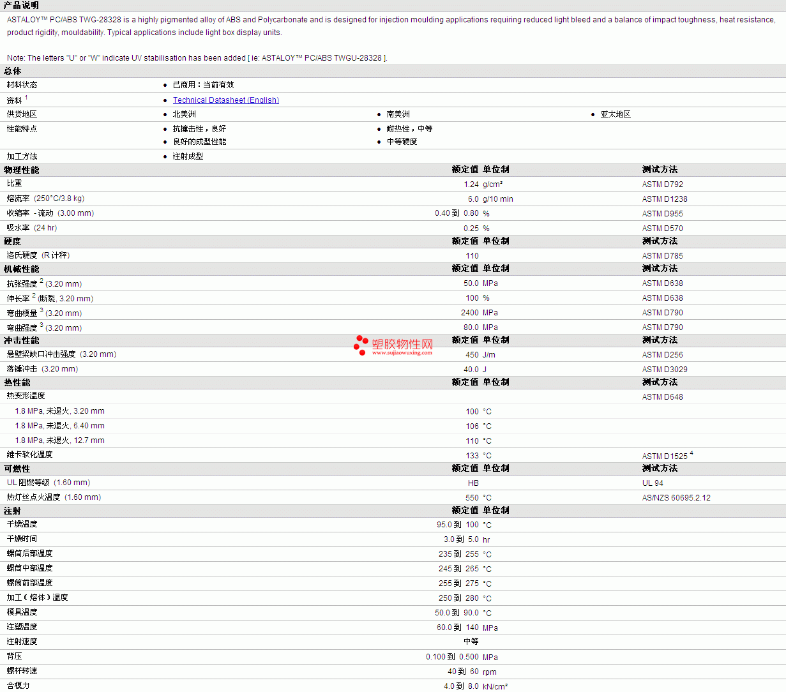This screenshot has height=692, width=786.
Task: Click the 'ASTM D648' test method
Action: click(663, 397)
